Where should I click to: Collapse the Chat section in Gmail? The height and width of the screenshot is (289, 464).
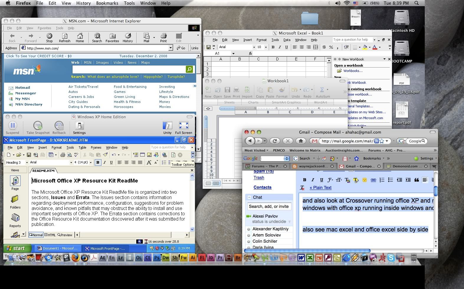[x=249, y=197]
